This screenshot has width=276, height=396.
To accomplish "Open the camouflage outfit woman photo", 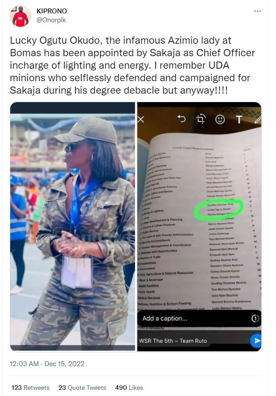I will (x=73, y=226).
